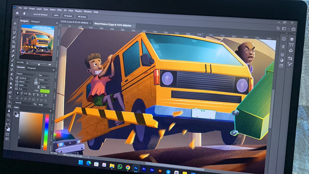
Task: Open the 30.48 pt font size dropdown
Action: [x=25, y=78]
